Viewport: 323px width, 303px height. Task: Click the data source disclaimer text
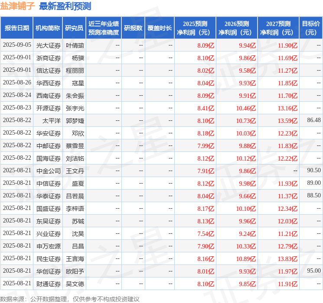[70, 299]
